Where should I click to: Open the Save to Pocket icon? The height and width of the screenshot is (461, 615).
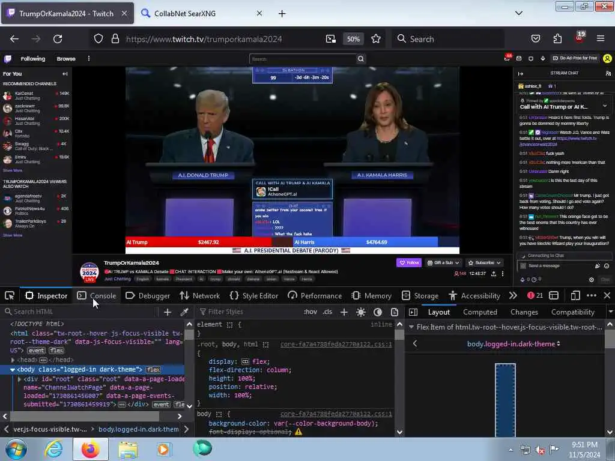[x=535, y=38]
